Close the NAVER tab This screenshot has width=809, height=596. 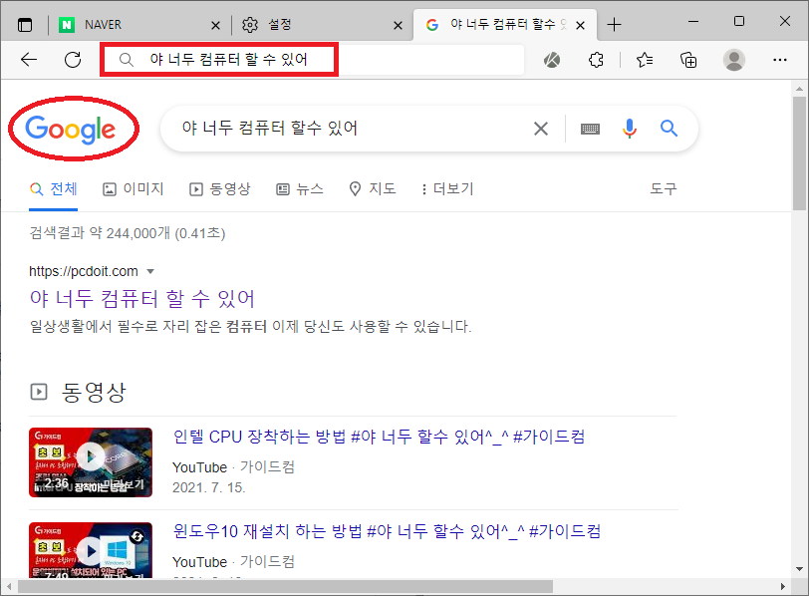(x=215, y=25)
